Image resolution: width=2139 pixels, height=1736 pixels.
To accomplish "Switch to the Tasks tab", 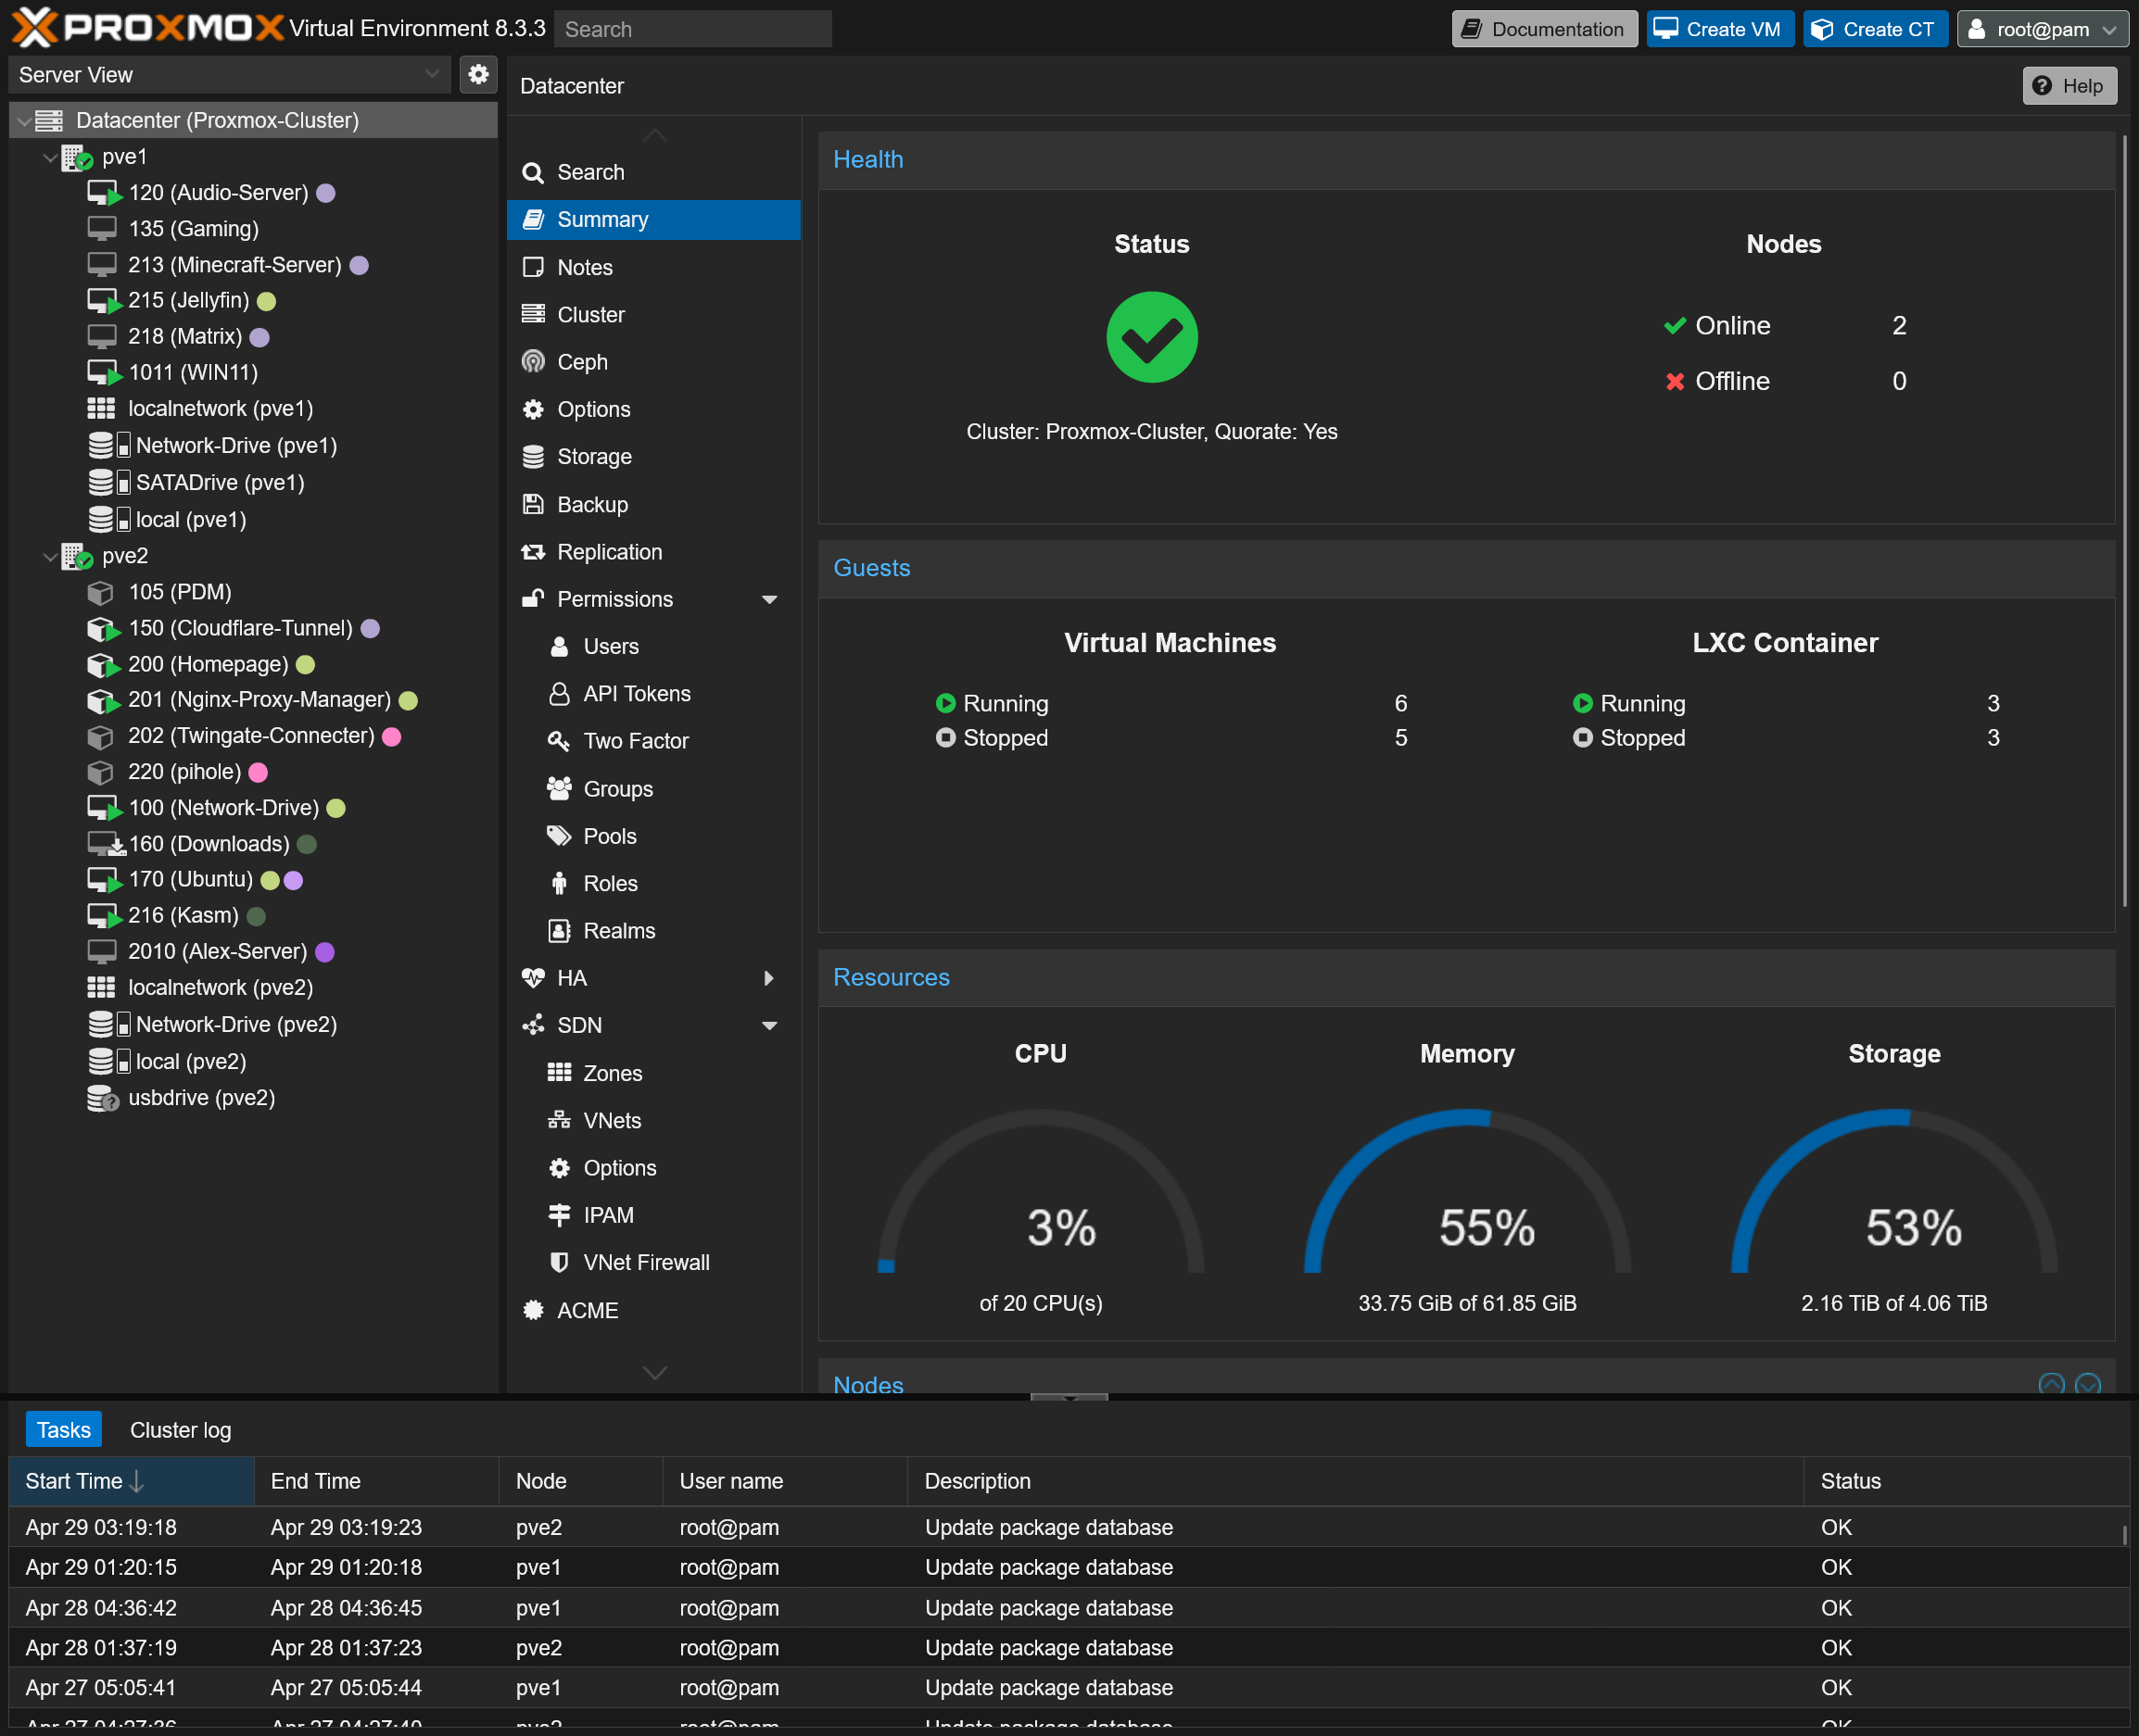I will [x=63, y=1430].
